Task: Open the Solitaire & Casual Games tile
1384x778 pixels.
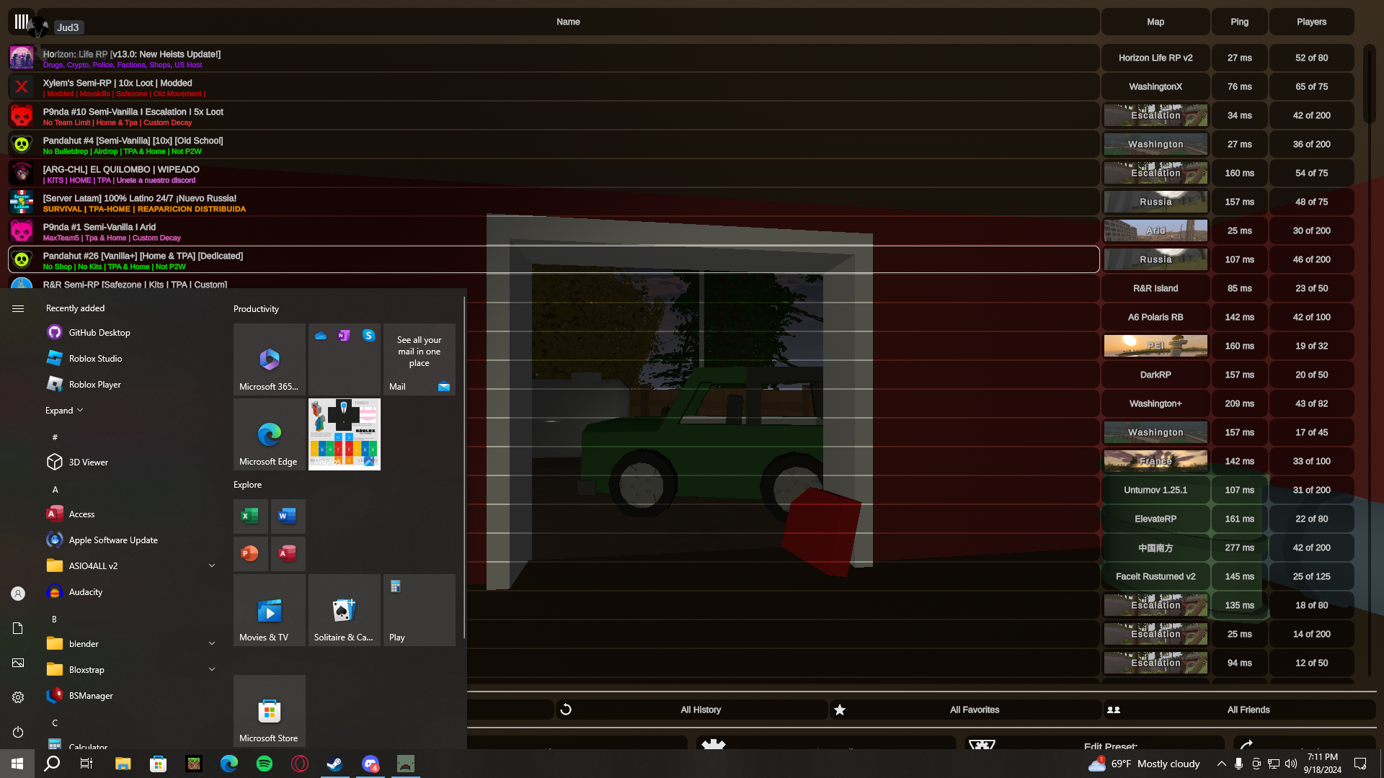Action: point(344,610)
